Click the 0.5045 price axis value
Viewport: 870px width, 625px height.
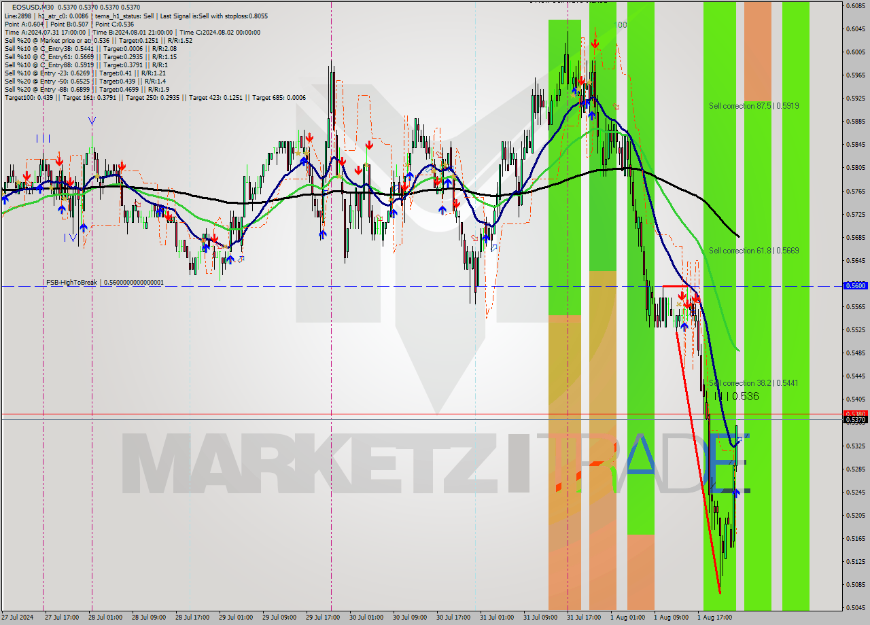[x=856, y=607]
